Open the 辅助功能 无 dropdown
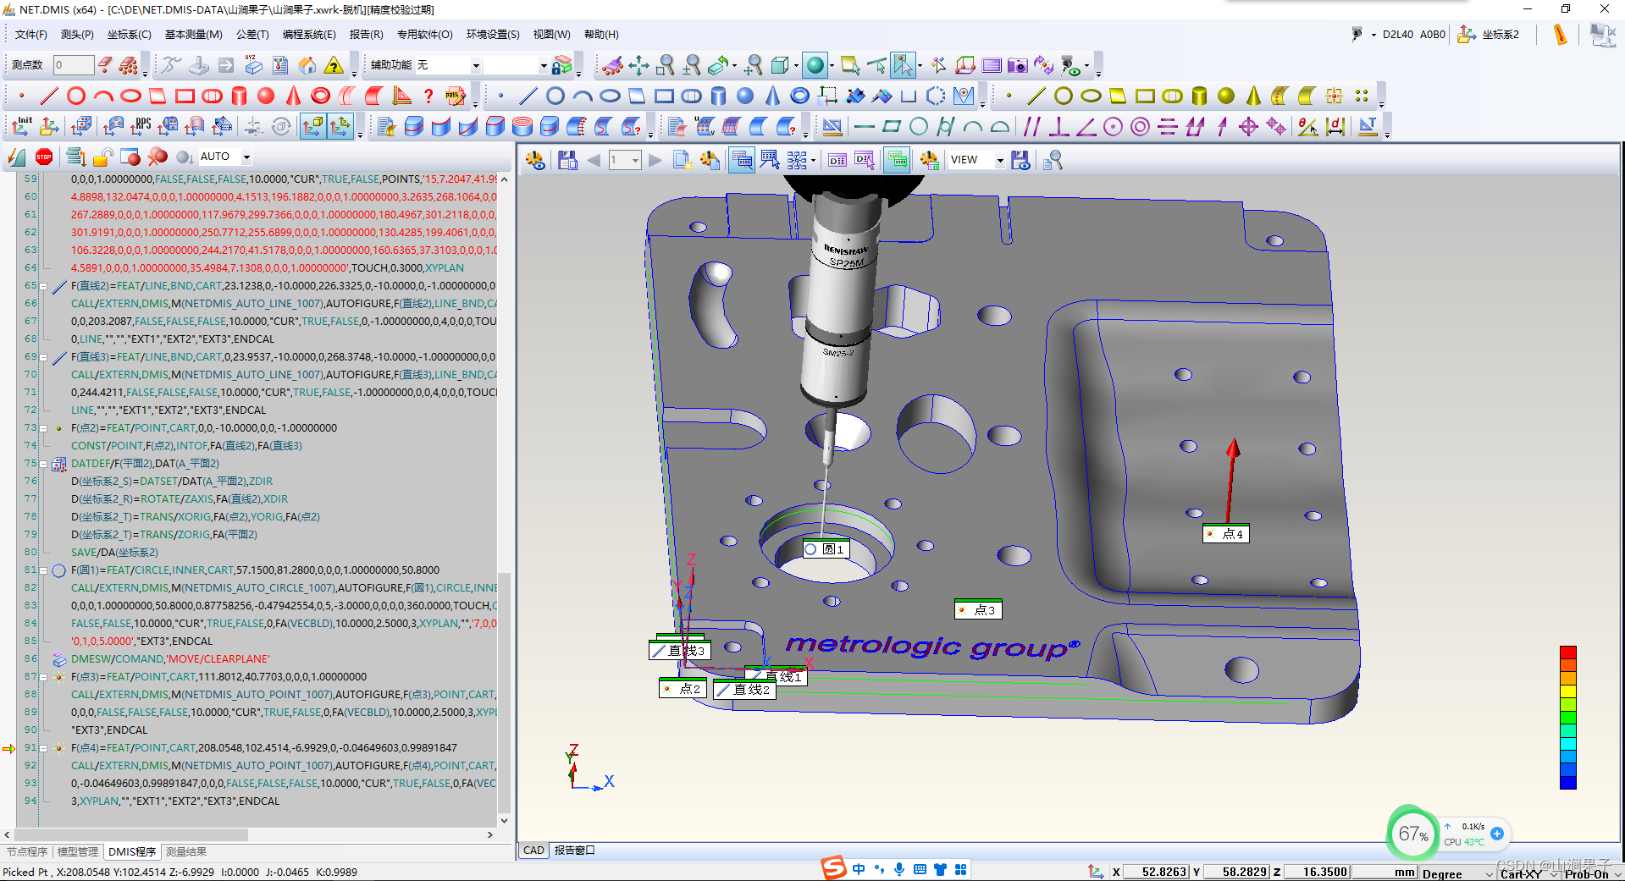Viewport: 1625px width, 881px height. click(476, 65)
